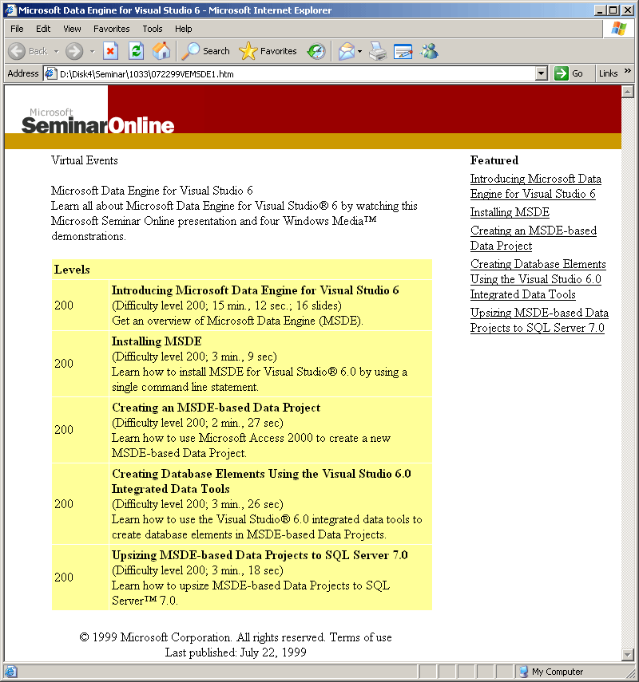This screenshot has width=639, height=682.
Task: Click Internet Explorer title bar icon
Action: pos(10,10)
